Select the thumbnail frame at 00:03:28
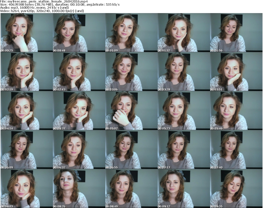263x208 pixels. (x=184, y=72)
